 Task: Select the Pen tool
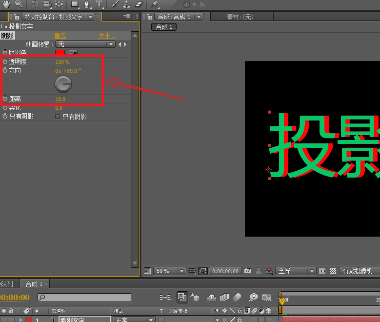pos(86,4)
